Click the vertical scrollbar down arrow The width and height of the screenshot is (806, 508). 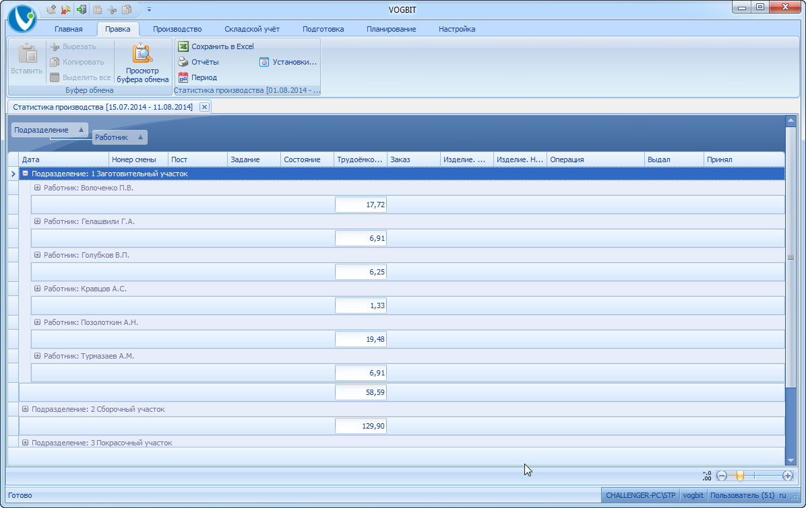[790, 460]
